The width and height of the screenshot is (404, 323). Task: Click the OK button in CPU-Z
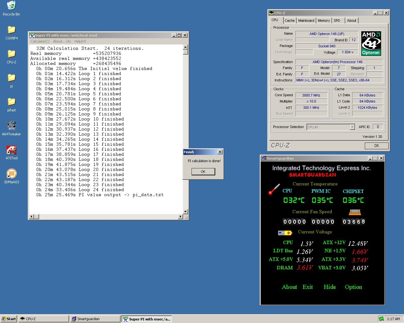click(377, 146)
